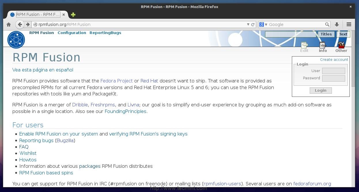Go back with the Back arrow
The width and height of the screenshot is (359, 192).
20,25
